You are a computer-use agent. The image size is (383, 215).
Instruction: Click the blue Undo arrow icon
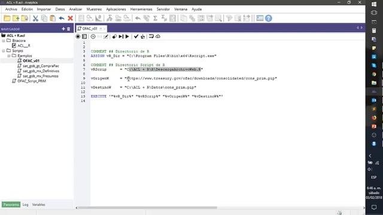click(x=62, y=19)
